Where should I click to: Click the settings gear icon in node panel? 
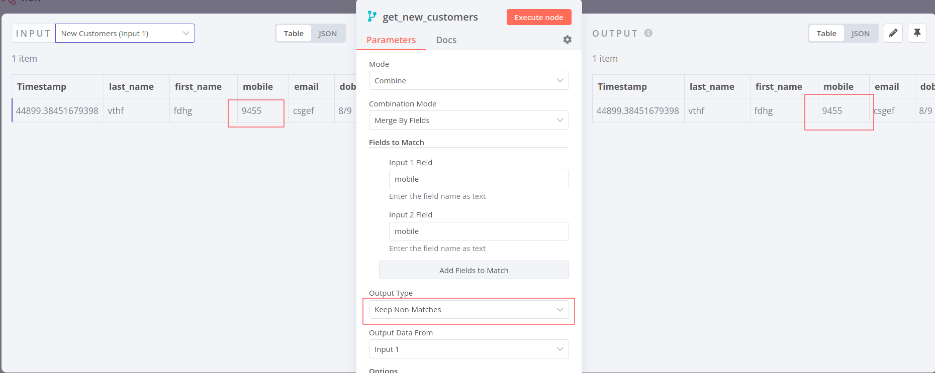point(567,40)
